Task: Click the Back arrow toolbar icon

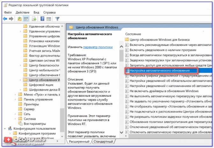Action: tap(5, 19)
